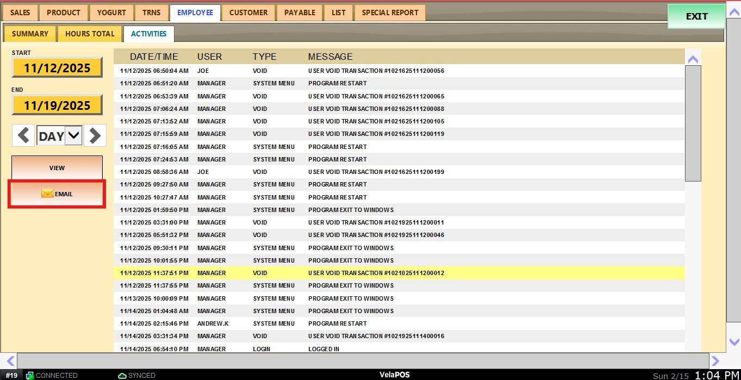Go to the SPECIAL REPORT tab
This screenshot has height=380, width=741.
click(390, 13)
